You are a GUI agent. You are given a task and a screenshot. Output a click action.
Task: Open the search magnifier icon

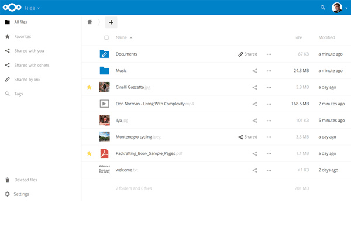323,8
